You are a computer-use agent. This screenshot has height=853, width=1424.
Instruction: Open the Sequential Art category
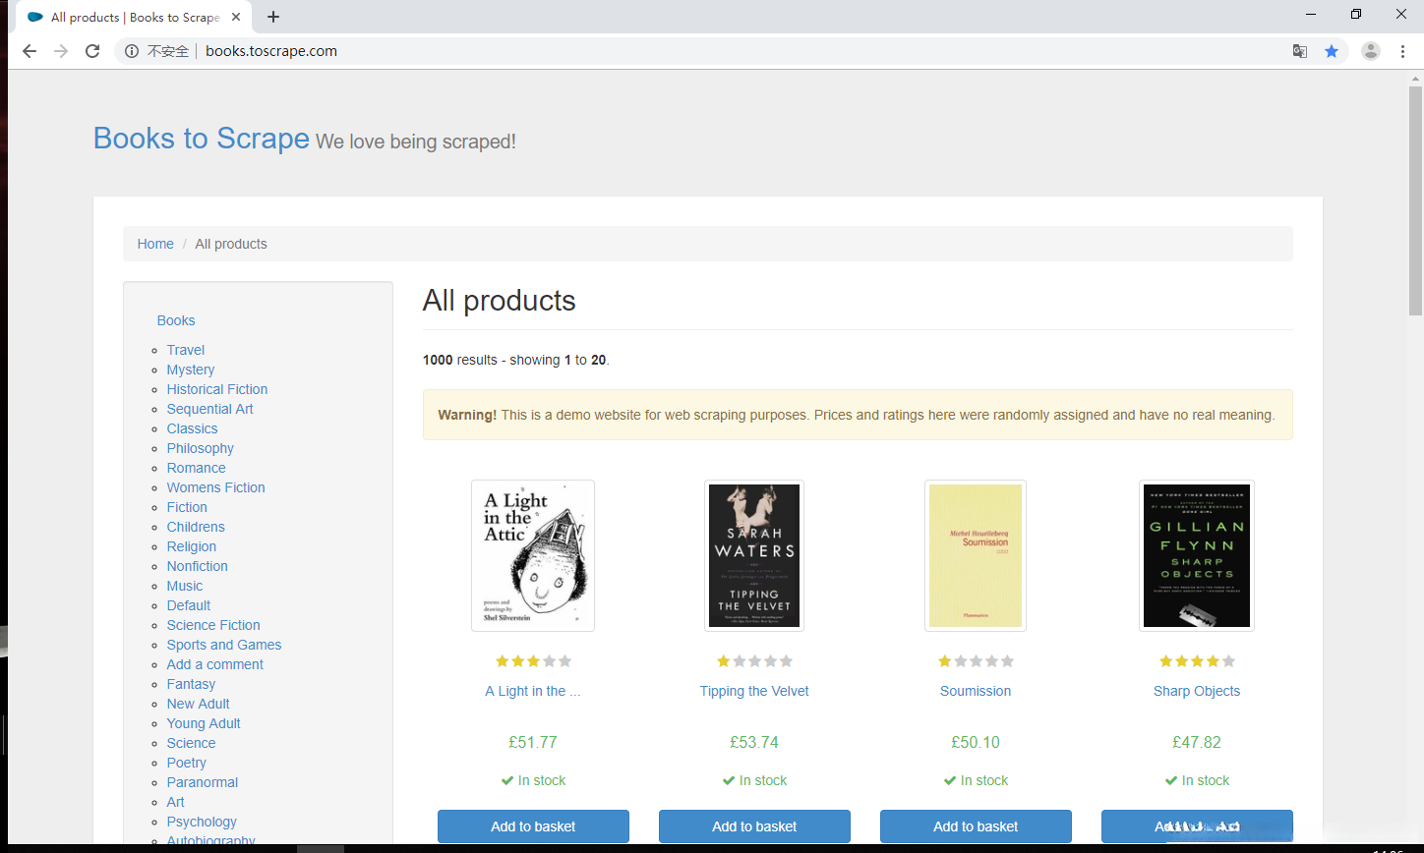pyautogui.click(x=210, y=409)
